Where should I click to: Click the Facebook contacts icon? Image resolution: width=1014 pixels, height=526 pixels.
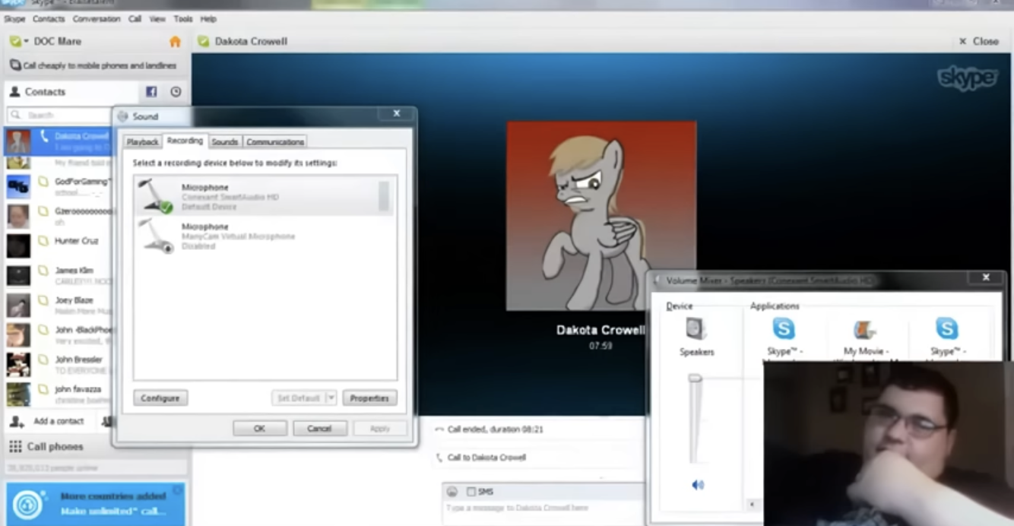151,92
